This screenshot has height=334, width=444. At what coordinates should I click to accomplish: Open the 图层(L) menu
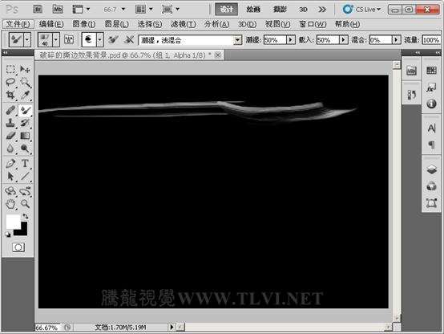click(x=117, y=24)
